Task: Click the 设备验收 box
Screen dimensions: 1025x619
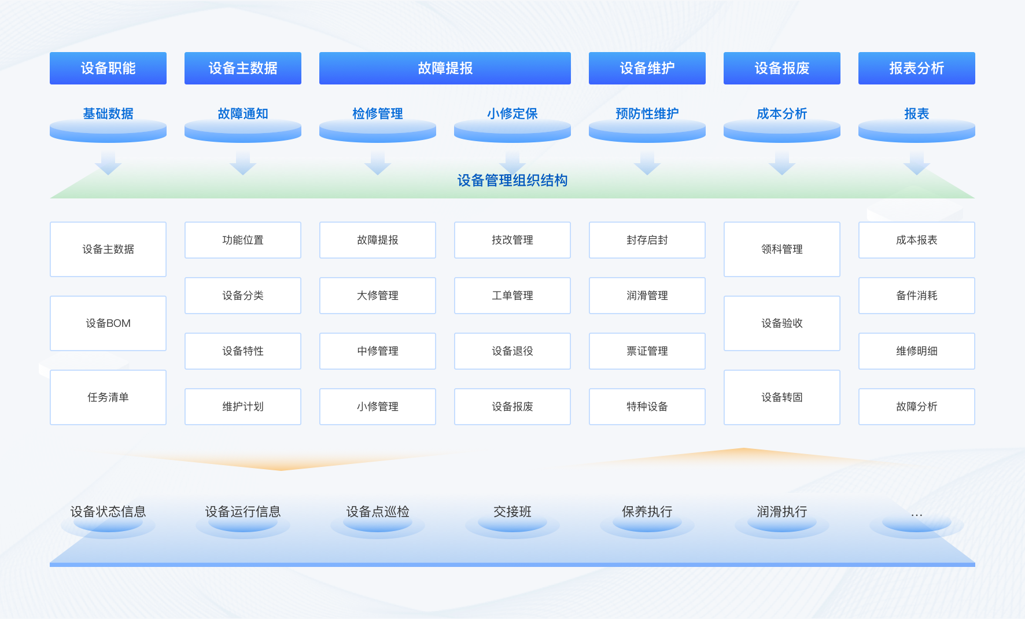Action: click(x=782, y=323)
